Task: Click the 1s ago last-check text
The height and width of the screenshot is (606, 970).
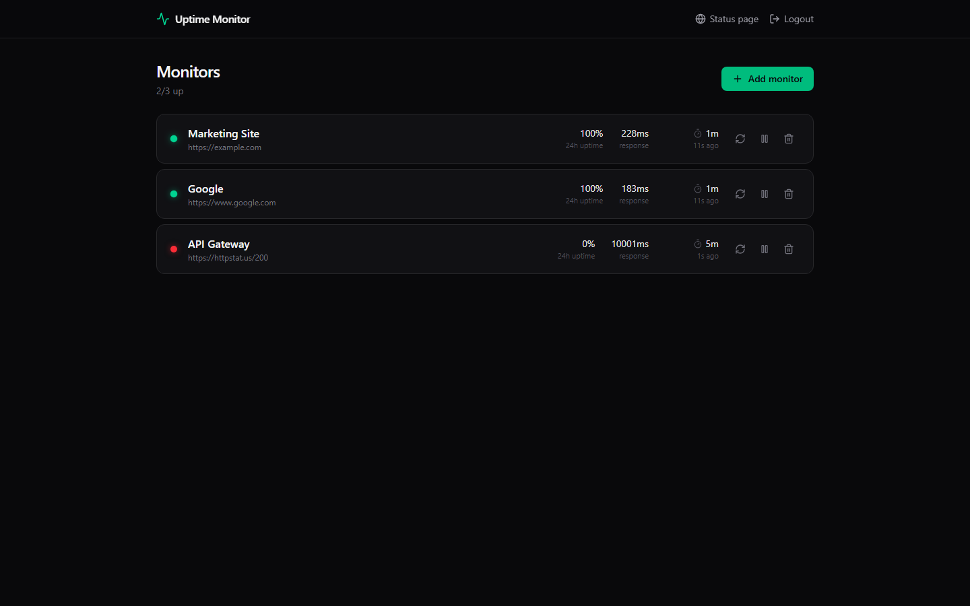Action: coord(708,256)
